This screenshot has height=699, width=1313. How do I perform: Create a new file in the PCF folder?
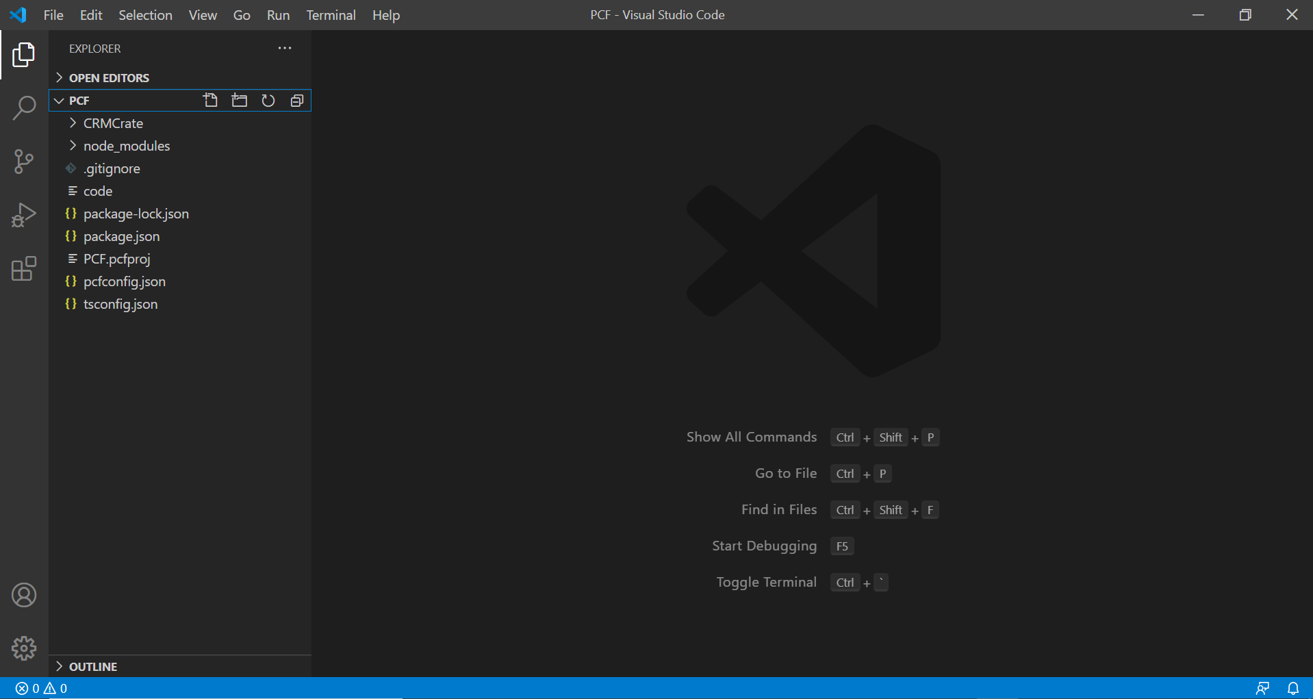[x=210, y=100]
